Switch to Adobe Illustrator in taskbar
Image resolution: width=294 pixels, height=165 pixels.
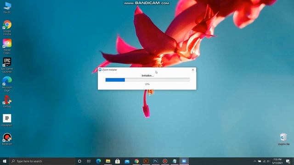[x=146, y=161]
